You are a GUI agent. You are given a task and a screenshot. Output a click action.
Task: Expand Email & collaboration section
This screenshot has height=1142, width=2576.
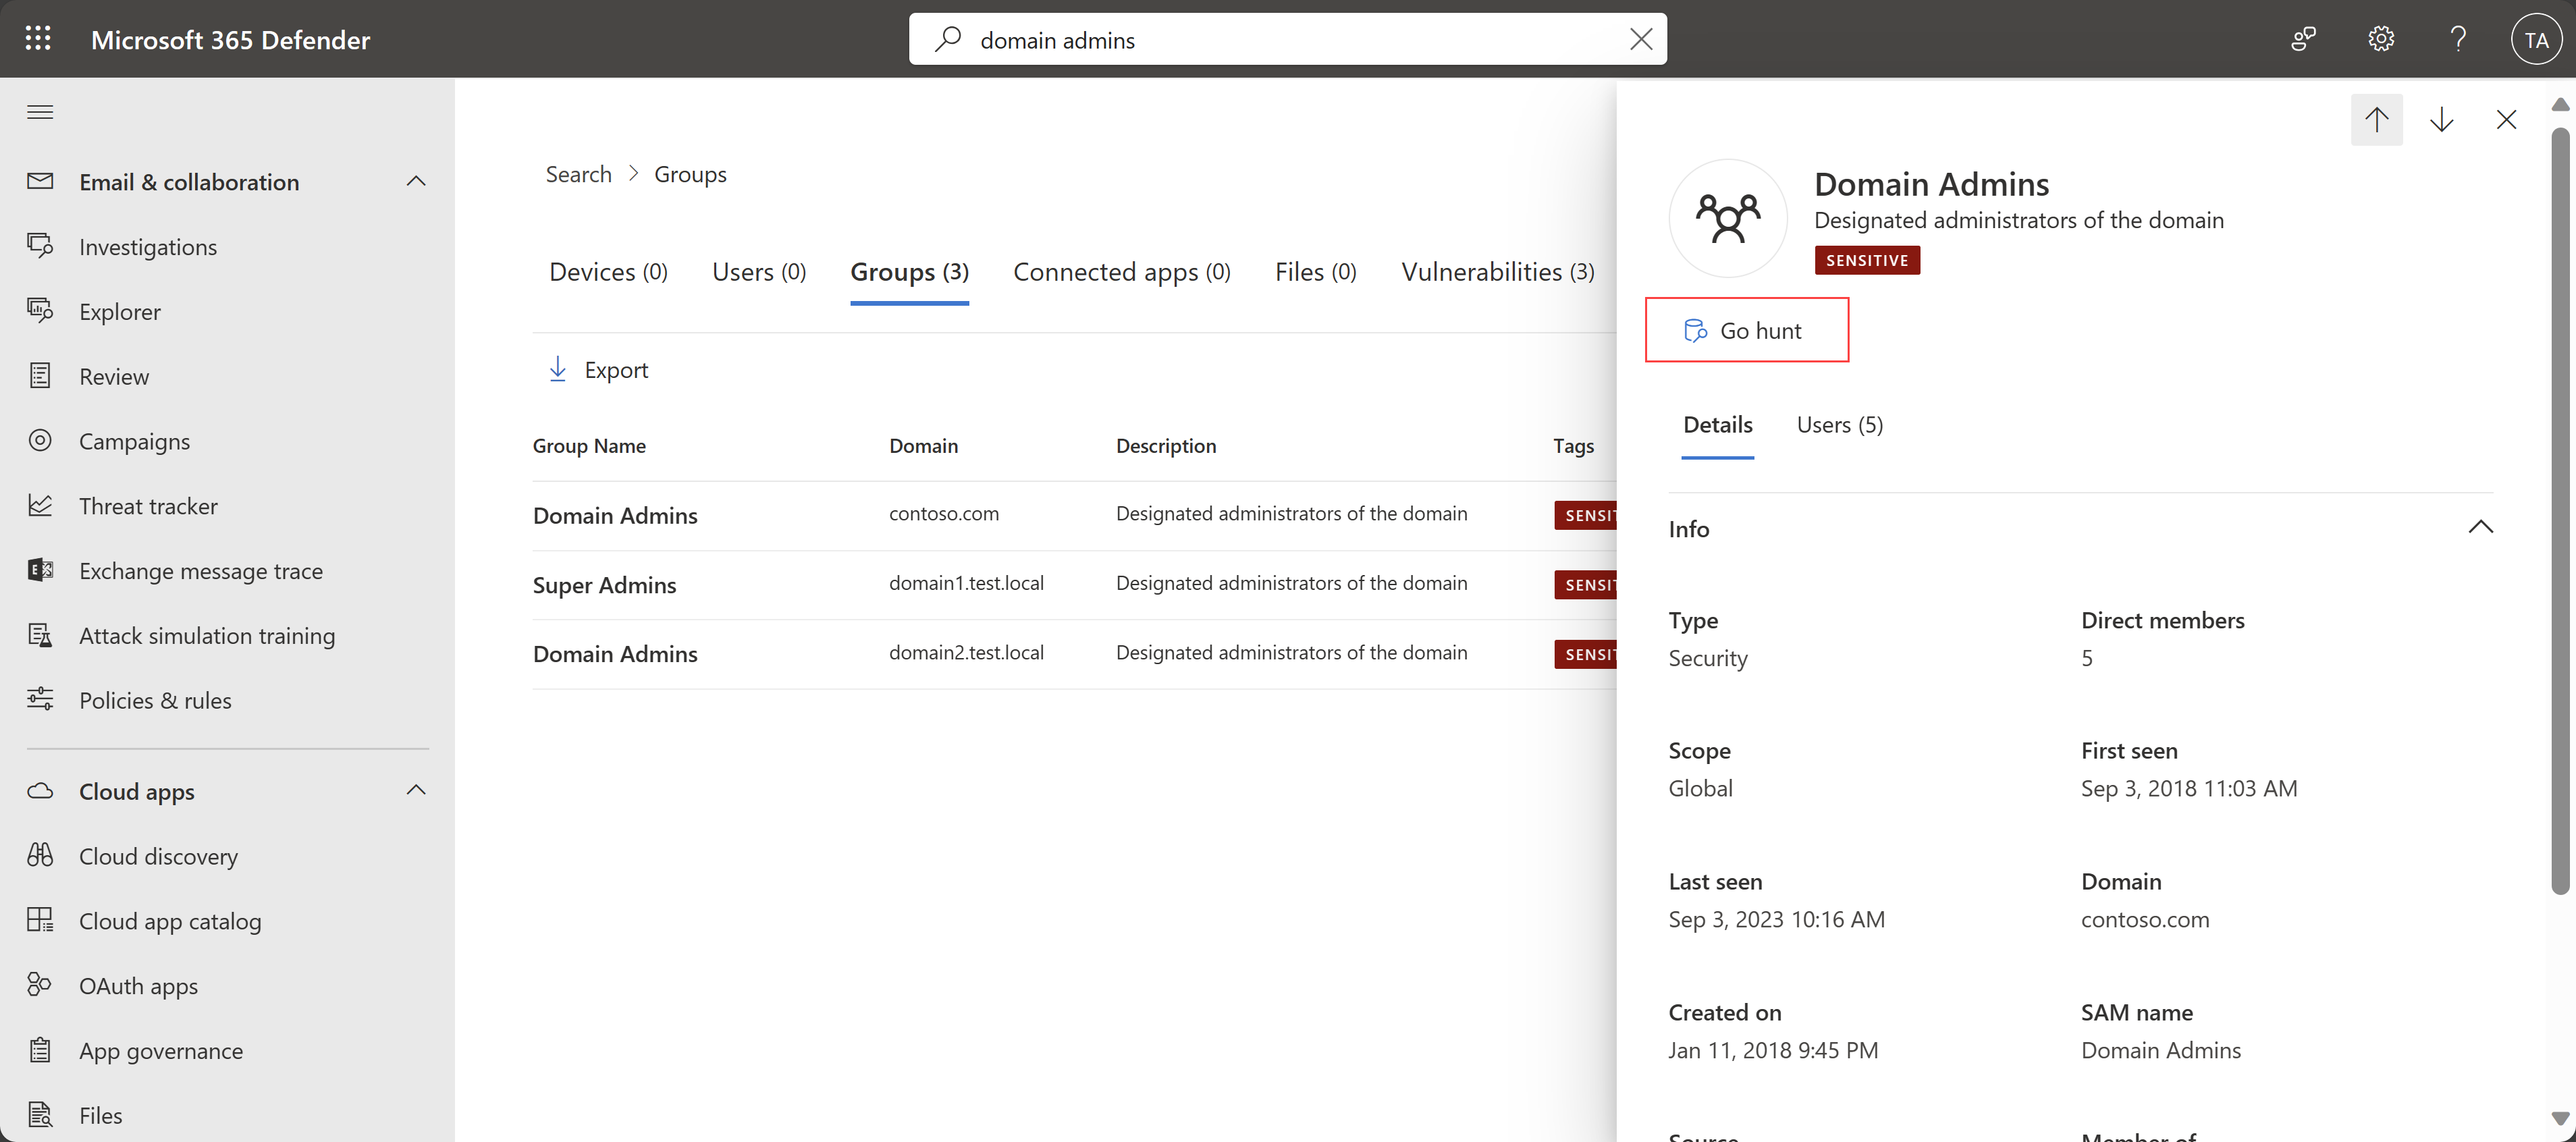417,181
